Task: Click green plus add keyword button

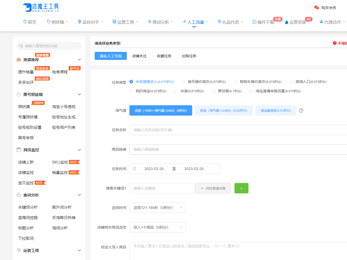Action: coord(241,188)
